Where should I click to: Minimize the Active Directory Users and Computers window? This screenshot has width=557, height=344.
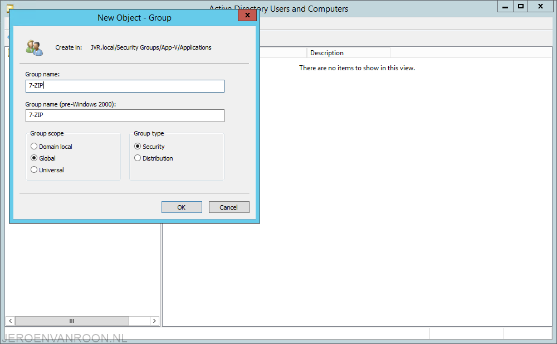tap(505, 6)
